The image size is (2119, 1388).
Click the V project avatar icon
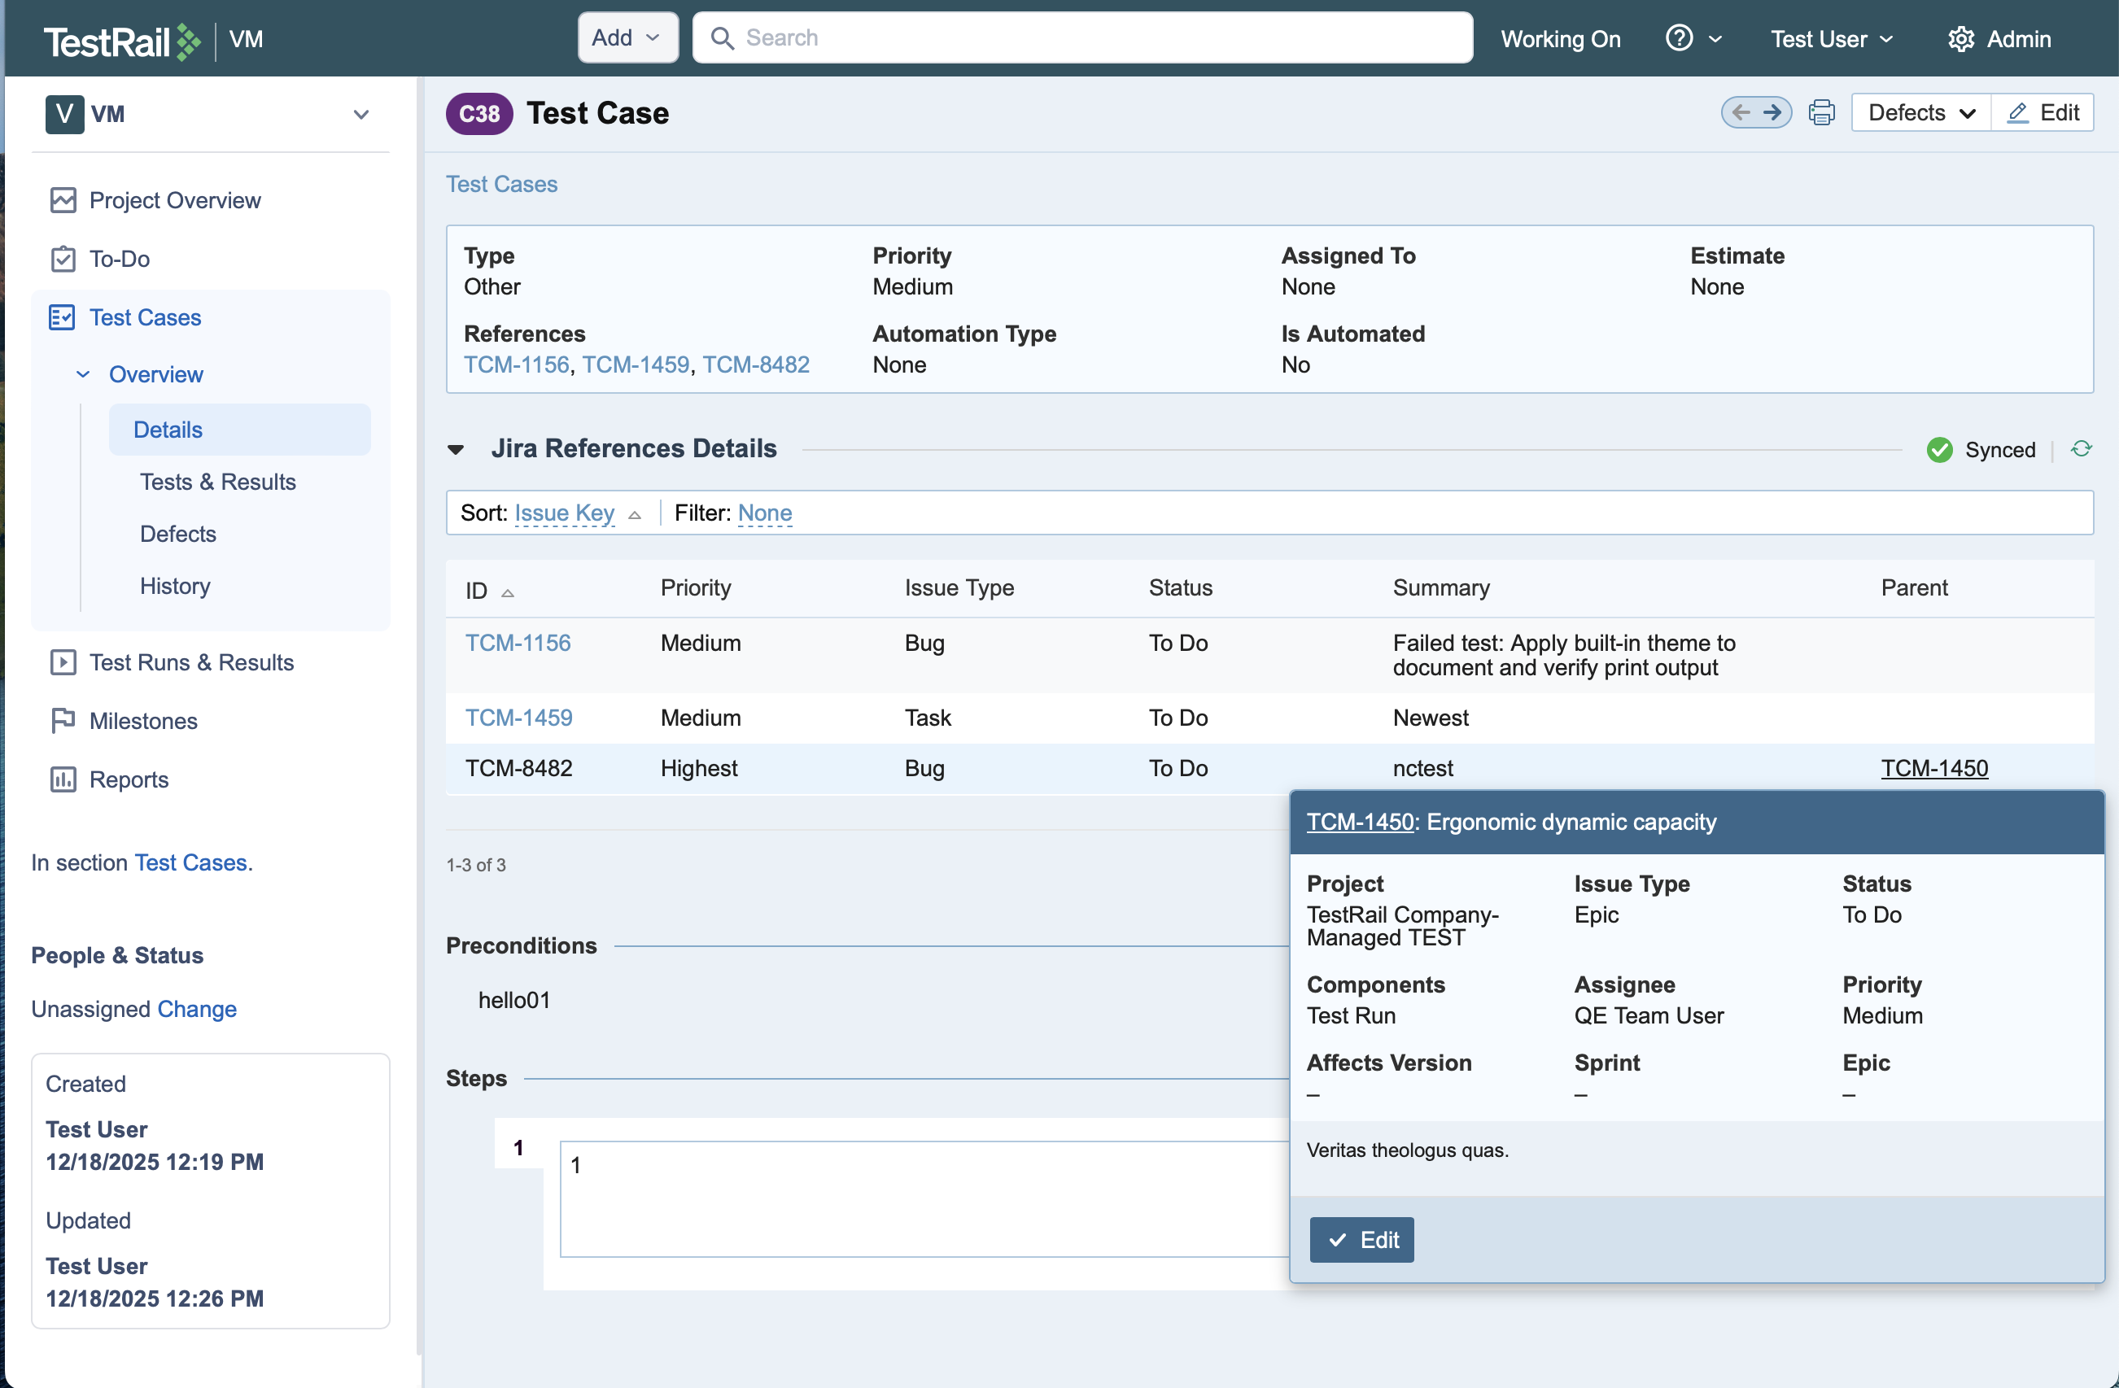click(65, 114)
